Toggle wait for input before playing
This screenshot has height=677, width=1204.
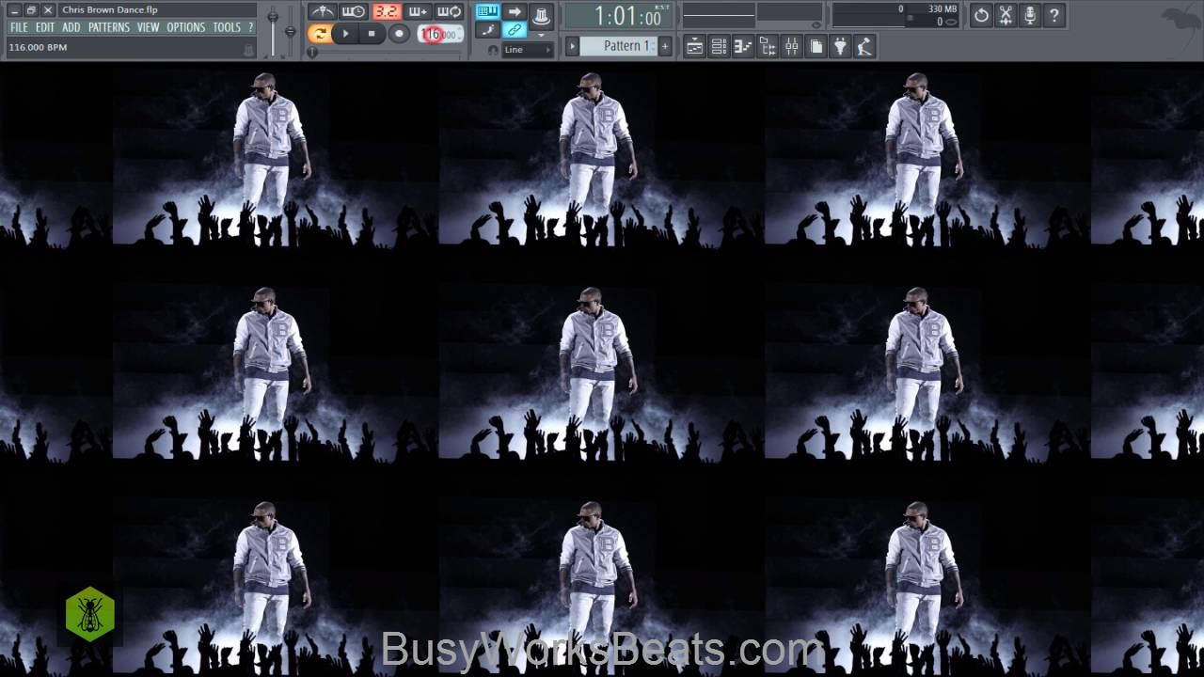point(354,12)
